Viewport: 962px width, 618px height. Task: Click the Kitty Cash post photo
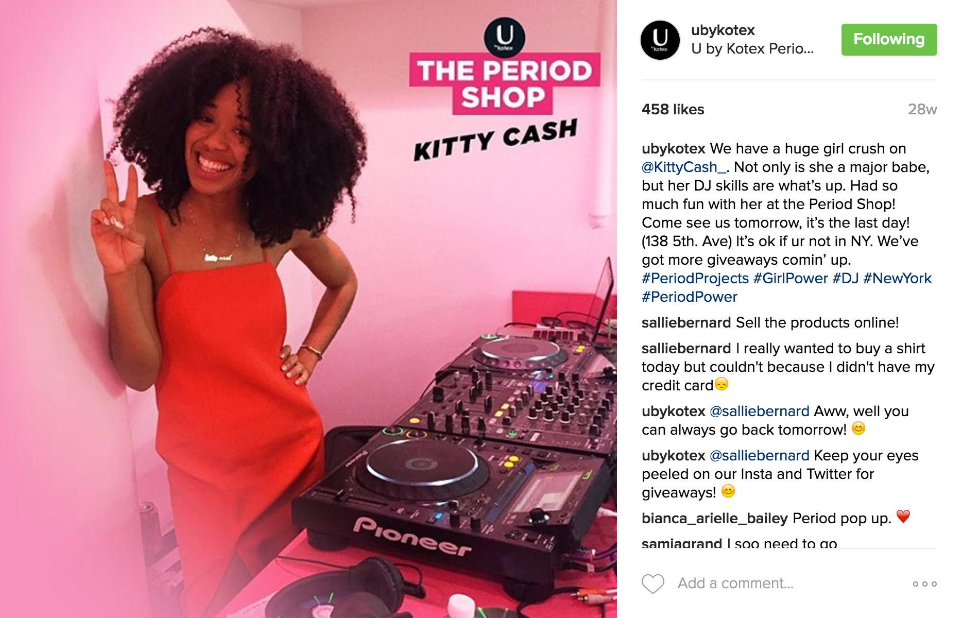308,309
